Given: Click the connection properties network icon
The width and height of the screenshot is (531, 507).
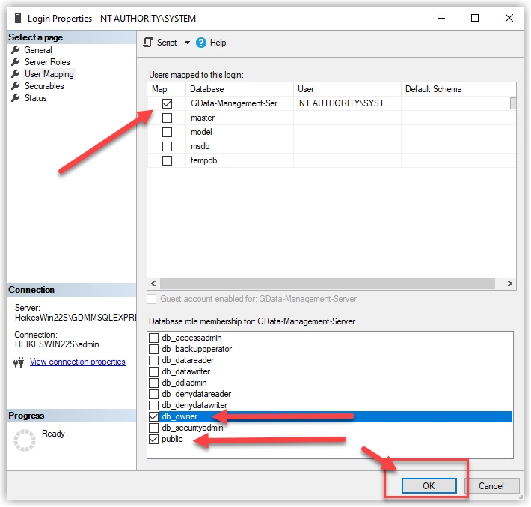Looking at the screenshot, I should [19, 362].
